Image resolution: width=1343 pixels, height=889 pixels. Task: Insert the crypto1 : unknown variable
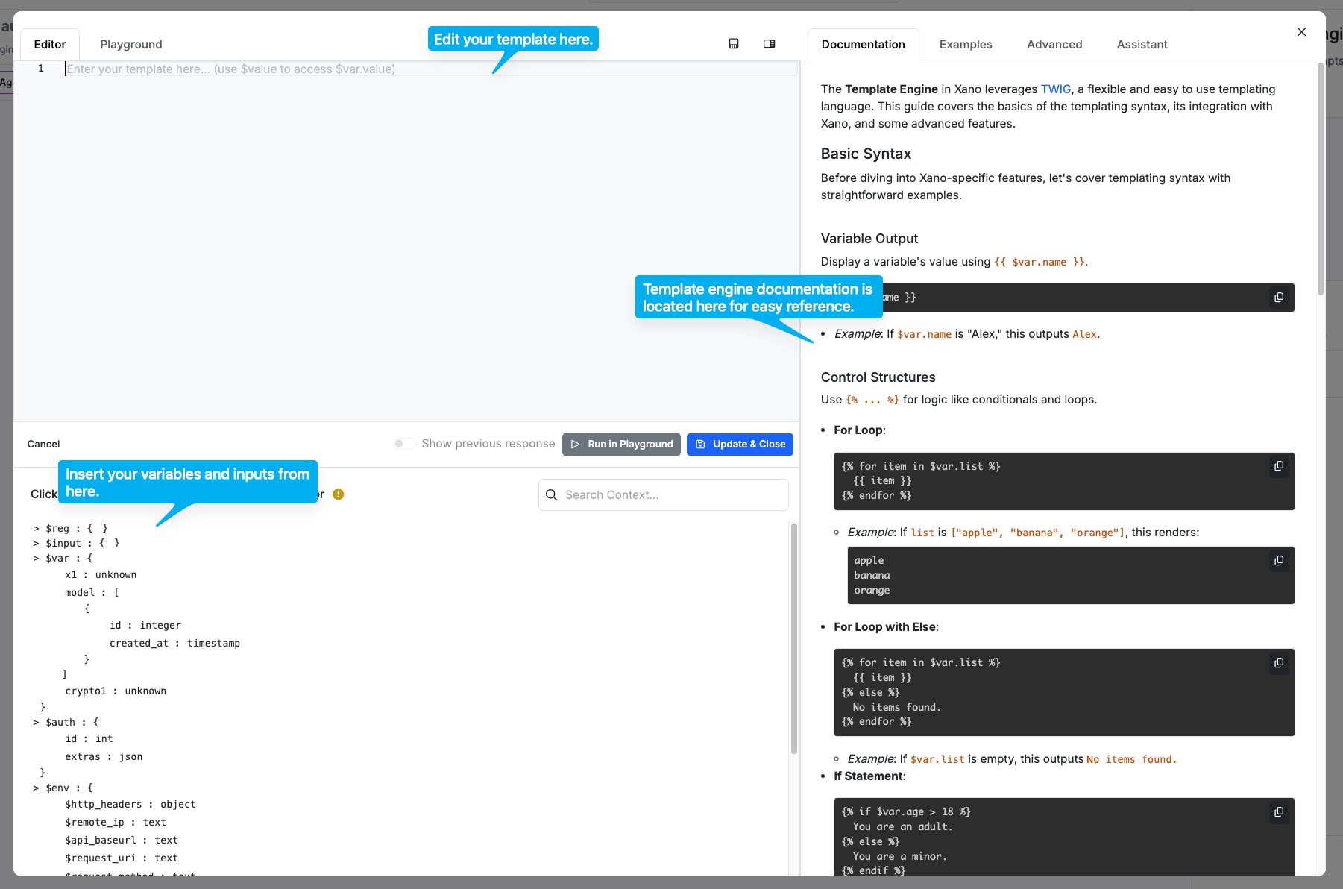coord(116,691)
